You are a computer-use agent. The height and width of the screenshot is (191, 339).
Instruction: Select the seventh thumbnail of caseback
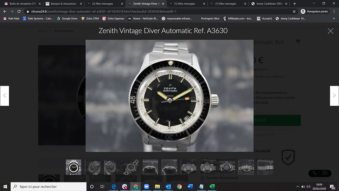[x=189, y=167]
